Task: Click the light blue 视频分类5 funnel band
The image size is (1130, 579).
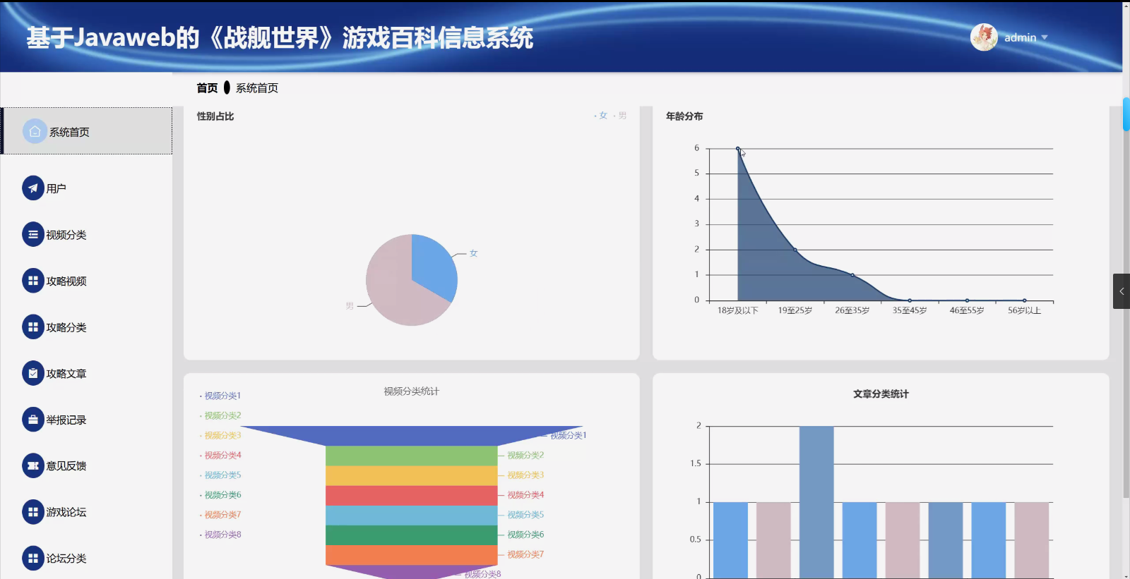Action: point(412,515)
